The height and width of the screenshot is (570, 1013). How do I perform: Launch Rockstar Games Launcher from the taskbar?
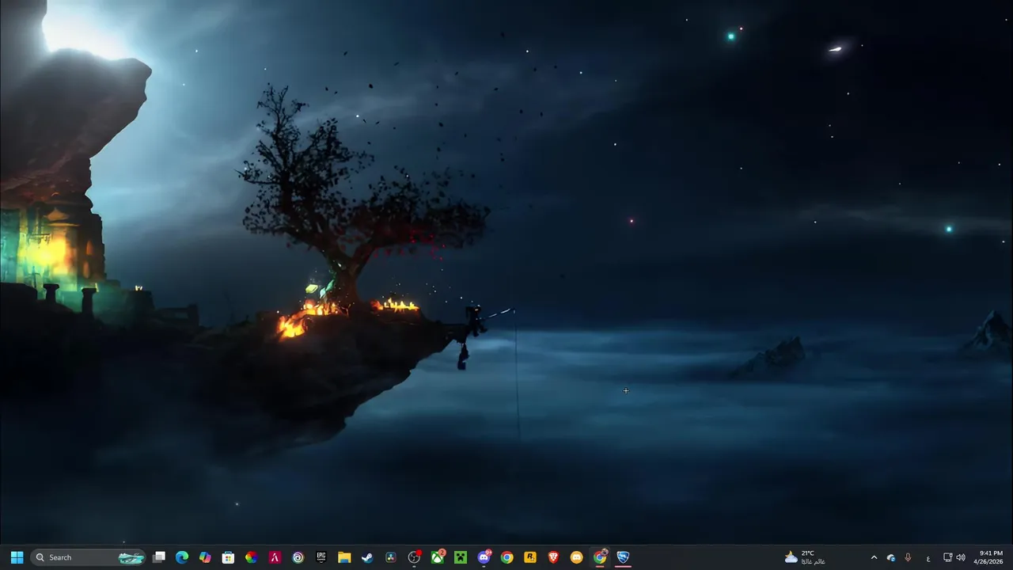pos(530,557)
